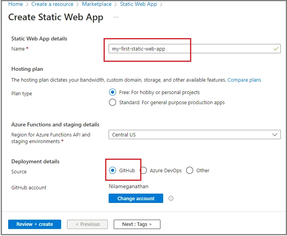Go to Create a resource breadcrumb
Image resolution: width=287 pixels, height=236 pixels.
52,4
